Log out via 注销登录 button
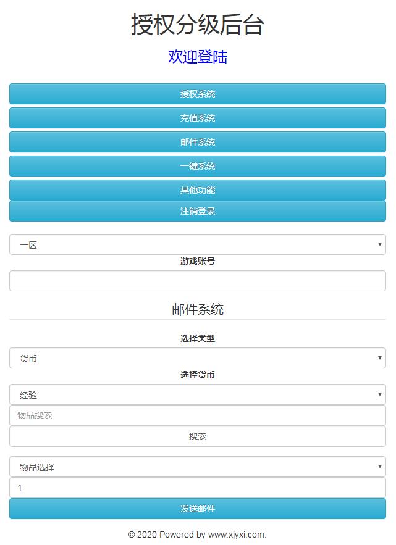 [198, 211]
